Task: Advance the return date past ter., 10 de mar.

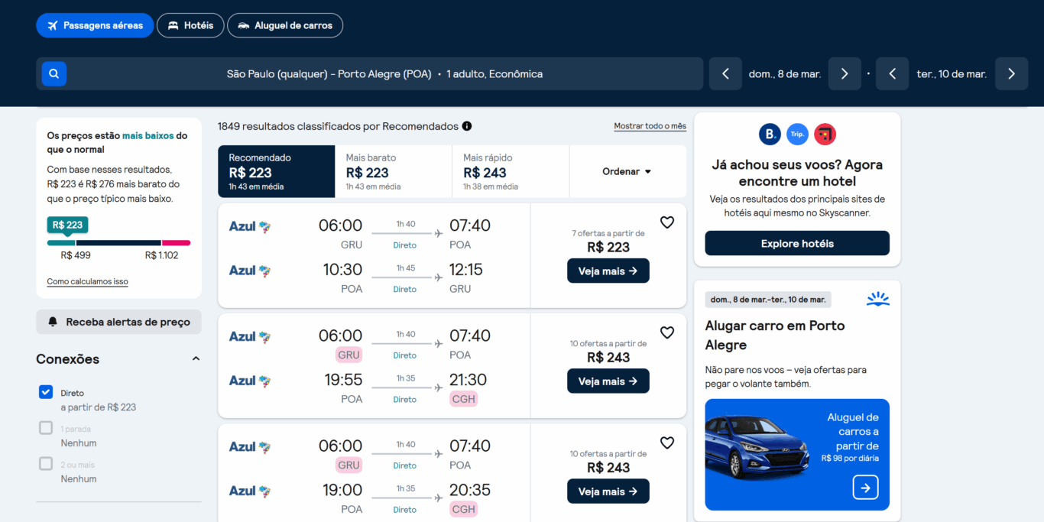Action: pyautogui.click(x=1011, y=73)
